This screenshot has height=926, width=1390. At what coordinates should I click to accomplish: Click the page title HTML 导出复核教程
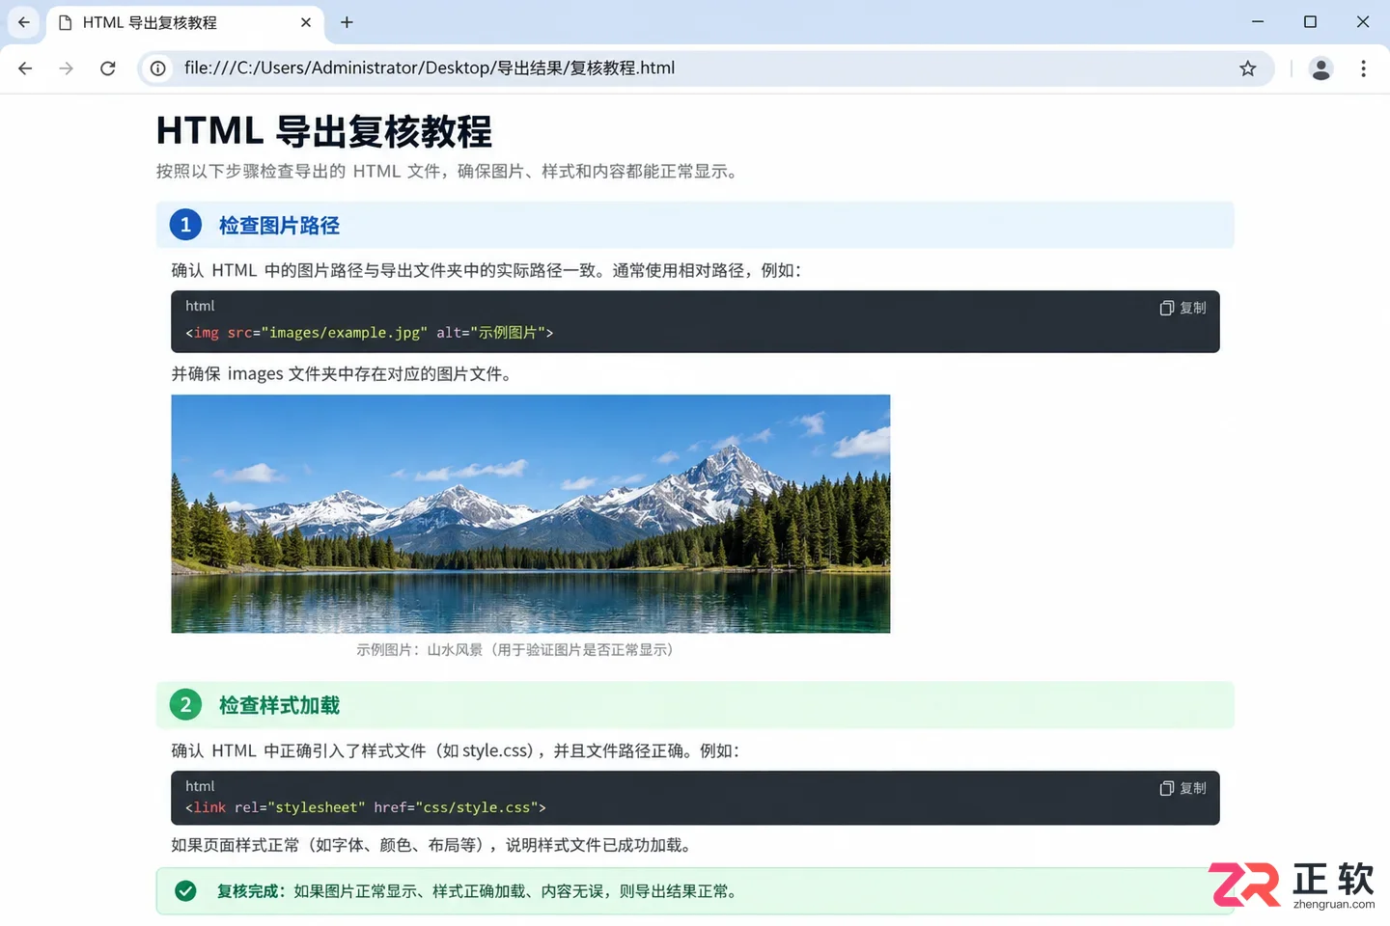coord(324,131)
